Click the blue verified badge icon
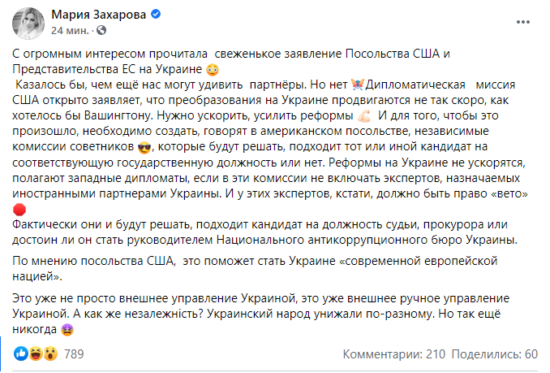The height and width of the screenshot is (373, 550). [156, 14]
